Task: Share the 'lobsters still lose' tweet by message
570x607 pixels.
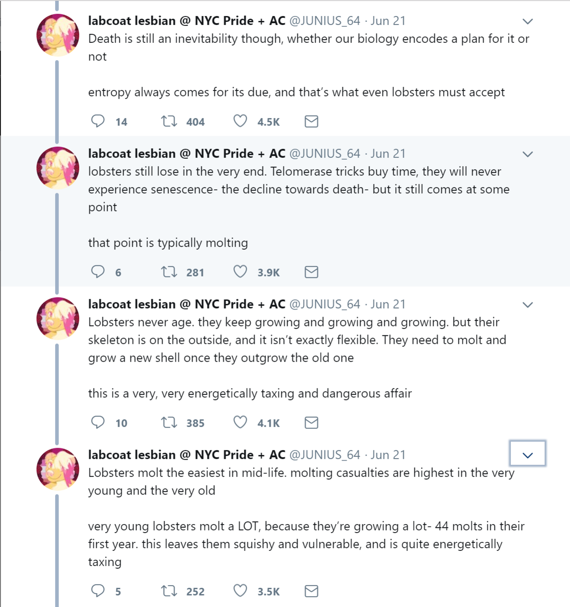Action: pos(311,272)
